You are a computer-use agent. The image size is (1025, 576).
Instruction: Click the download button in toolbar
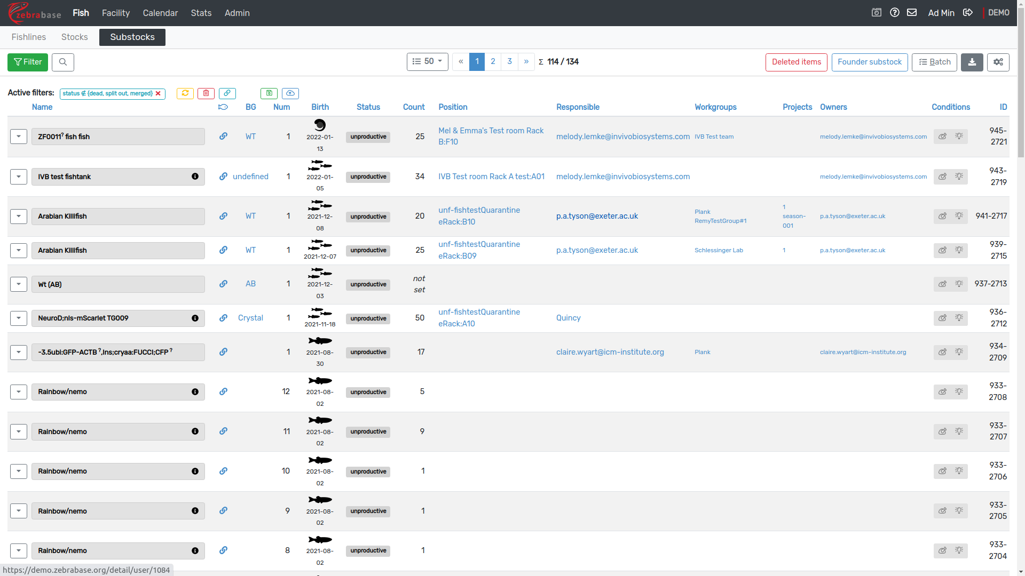click(x=972, y=62)
